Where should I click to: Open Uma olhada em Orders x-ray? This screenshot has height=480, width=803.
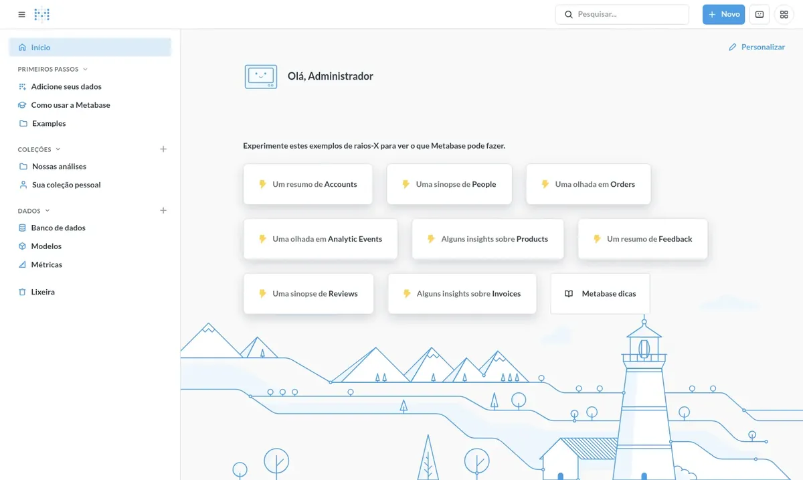coord(588,184)
